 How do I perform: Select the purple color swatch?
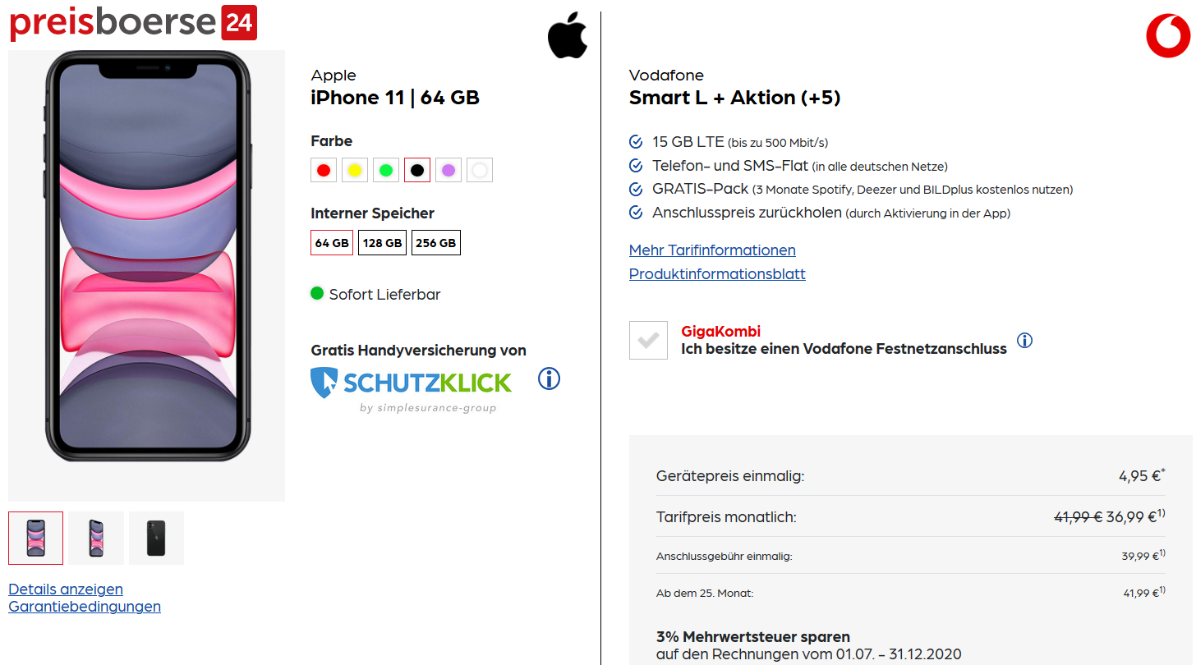click(448, 170)
